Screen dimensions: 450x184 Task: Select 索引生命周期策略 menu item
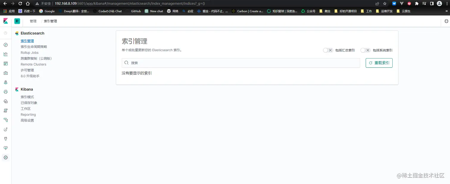[x=34, y=47]
